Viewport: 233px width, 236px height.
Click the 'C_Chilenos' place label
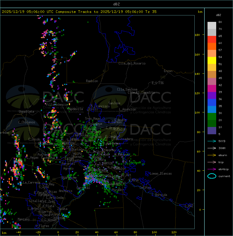27,122
